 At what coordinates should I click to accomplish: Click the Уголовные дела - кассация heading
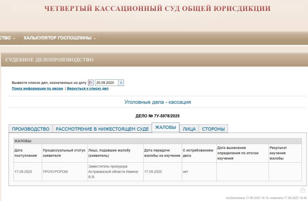[x=157, y=102]
